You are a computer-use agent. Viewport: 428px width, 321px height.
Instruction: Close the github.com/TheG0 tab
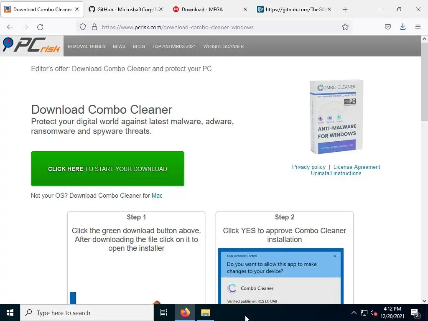click(x=329, y=9)
